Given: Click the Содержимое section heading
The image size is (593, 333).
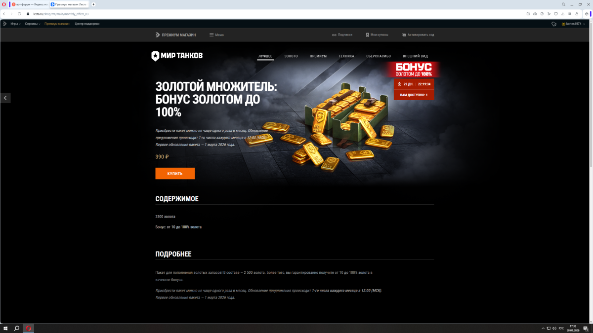Looking at the screenshot, I should click(177, 199).
